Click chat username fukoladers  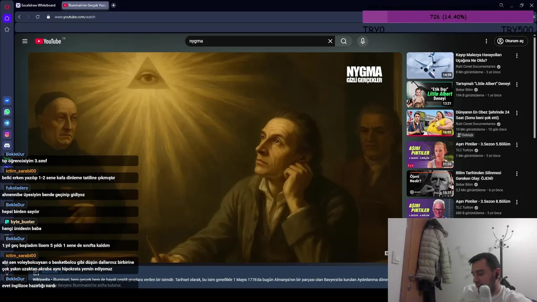[17, 188]
